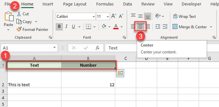This screenshot has width=219, height=107.
Task: Select the Format Painter brush
Action: (x=19, y=29)
